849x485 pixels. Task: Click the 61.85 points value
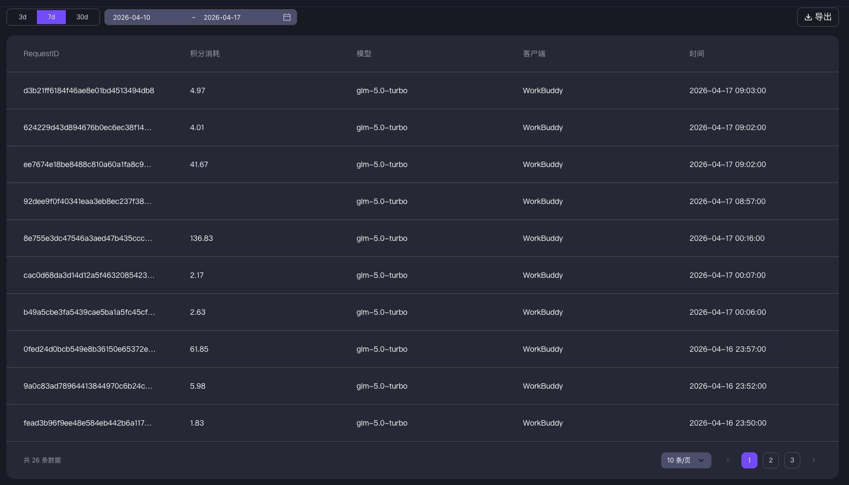(x=199, y=349)
